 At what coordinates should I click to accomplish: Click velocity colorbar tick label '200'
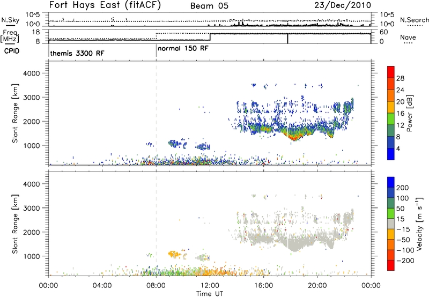403,188
